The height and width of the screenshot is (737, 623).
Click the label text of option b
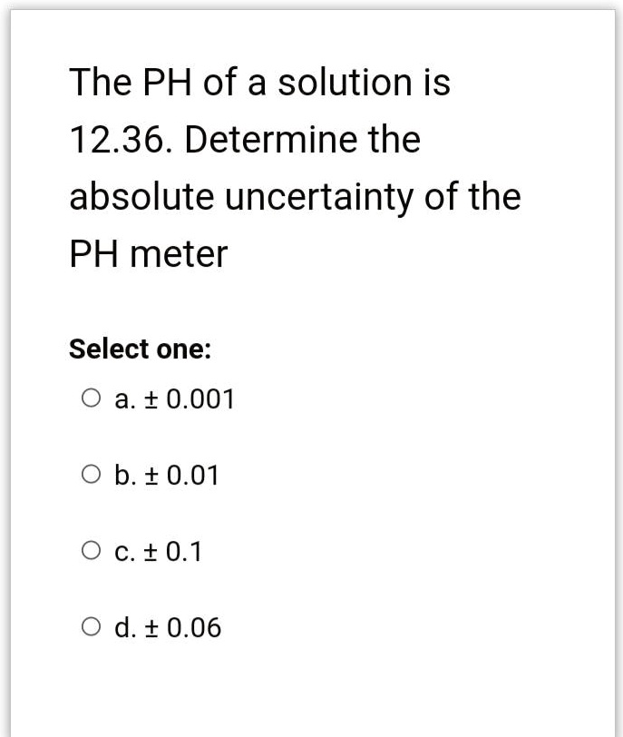coord(166,474)
